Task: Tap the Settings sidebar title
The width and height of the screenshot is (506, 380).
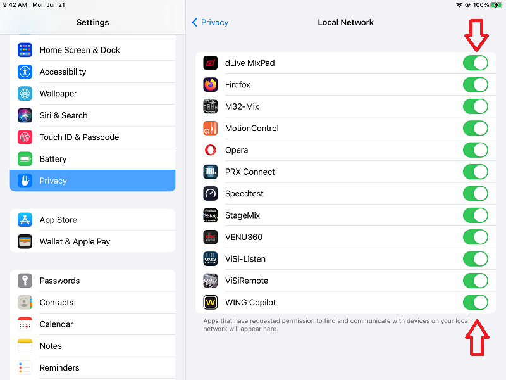Action: pyautogui.click(x=92, y=22)
